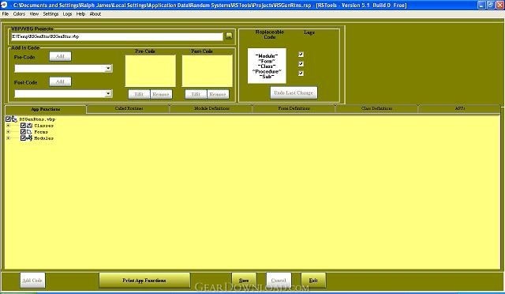Image resolution: width=505 pixels, height=294 pixels.
Task: Open the Post-Code dropdown list
Action: click(x=109, y=93)
